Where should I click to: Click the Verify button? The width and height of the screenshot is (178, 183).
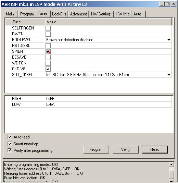[126, 149]
